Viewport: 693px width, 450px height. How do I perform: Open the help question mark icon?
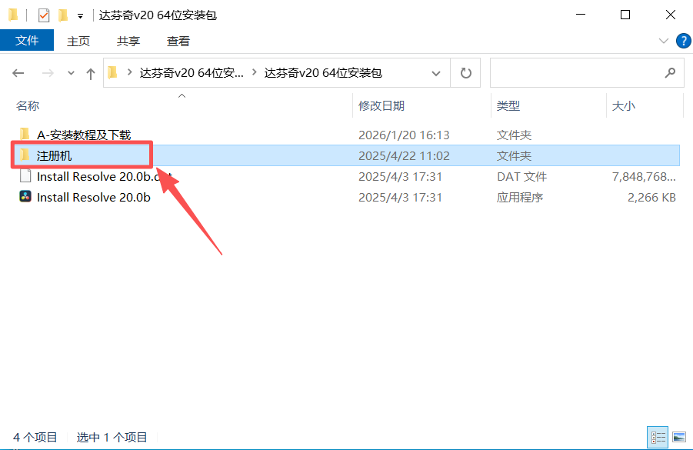click(x=682, y=41)
